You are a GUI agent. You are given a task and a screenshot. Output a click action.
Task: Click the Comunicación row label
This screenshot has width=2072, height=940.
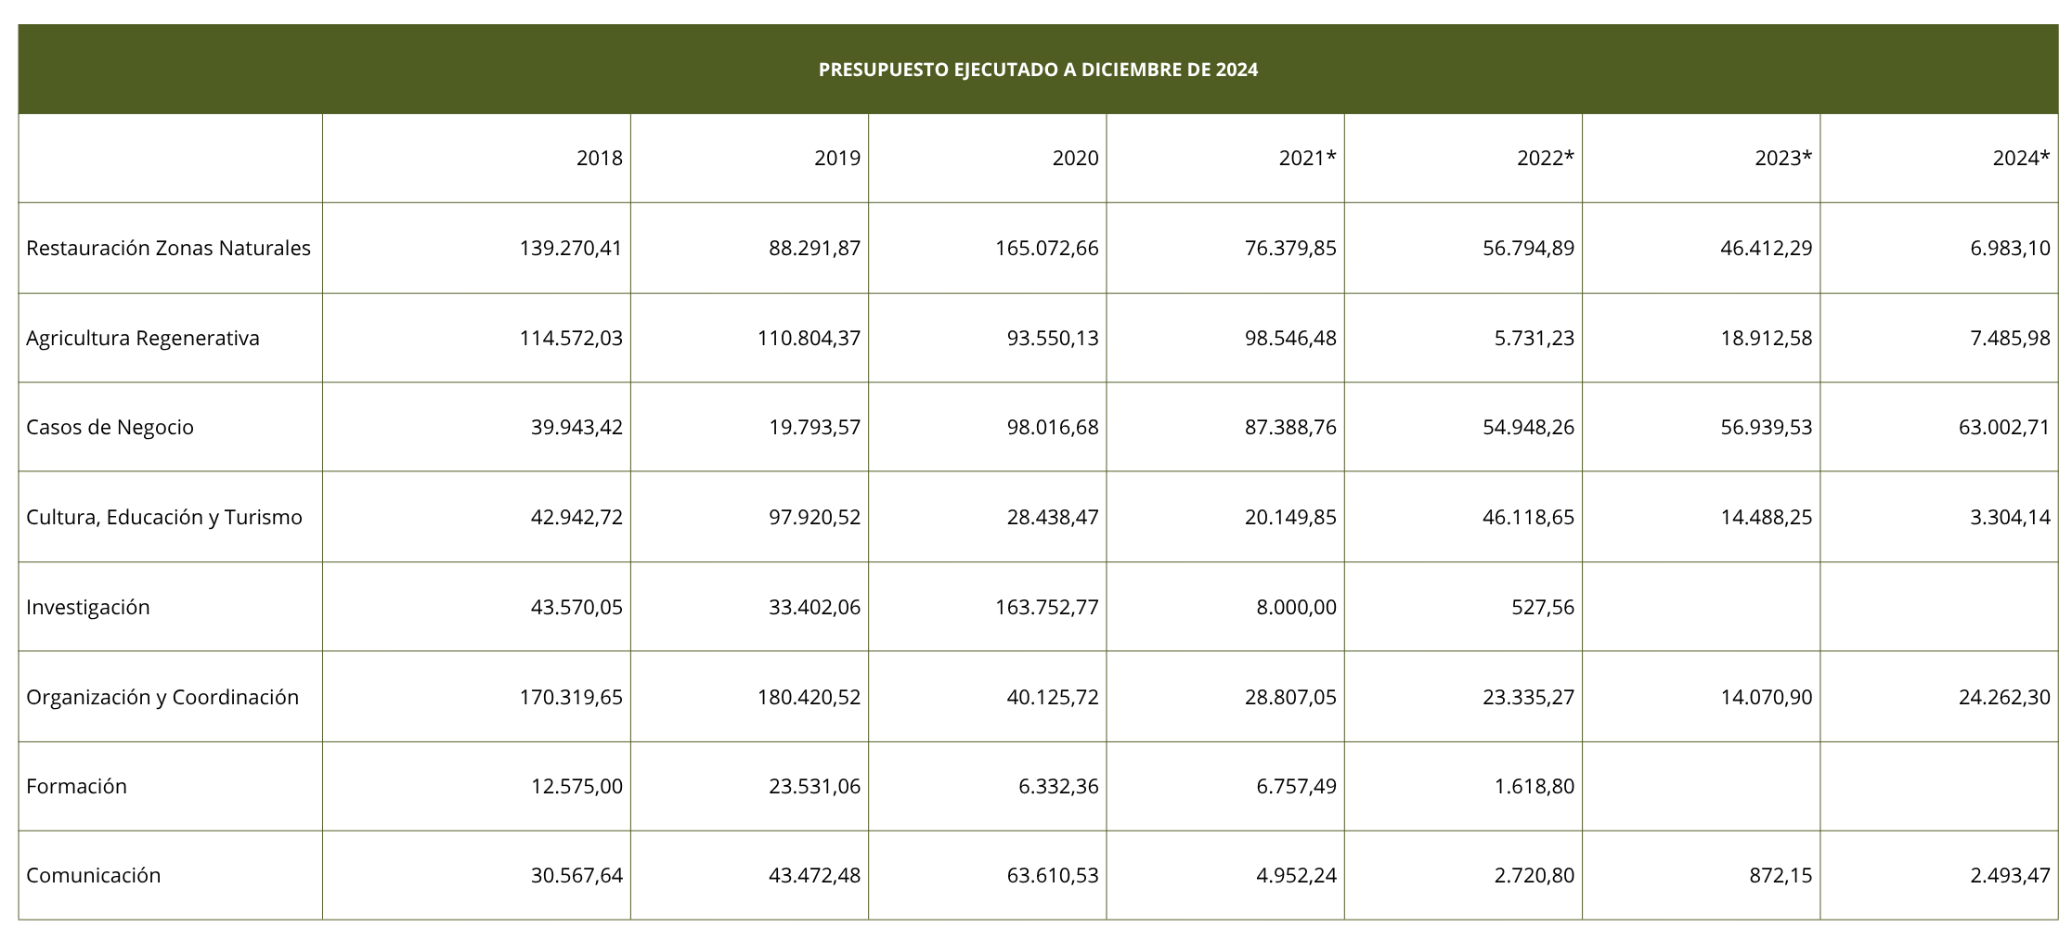click(93, 876)
